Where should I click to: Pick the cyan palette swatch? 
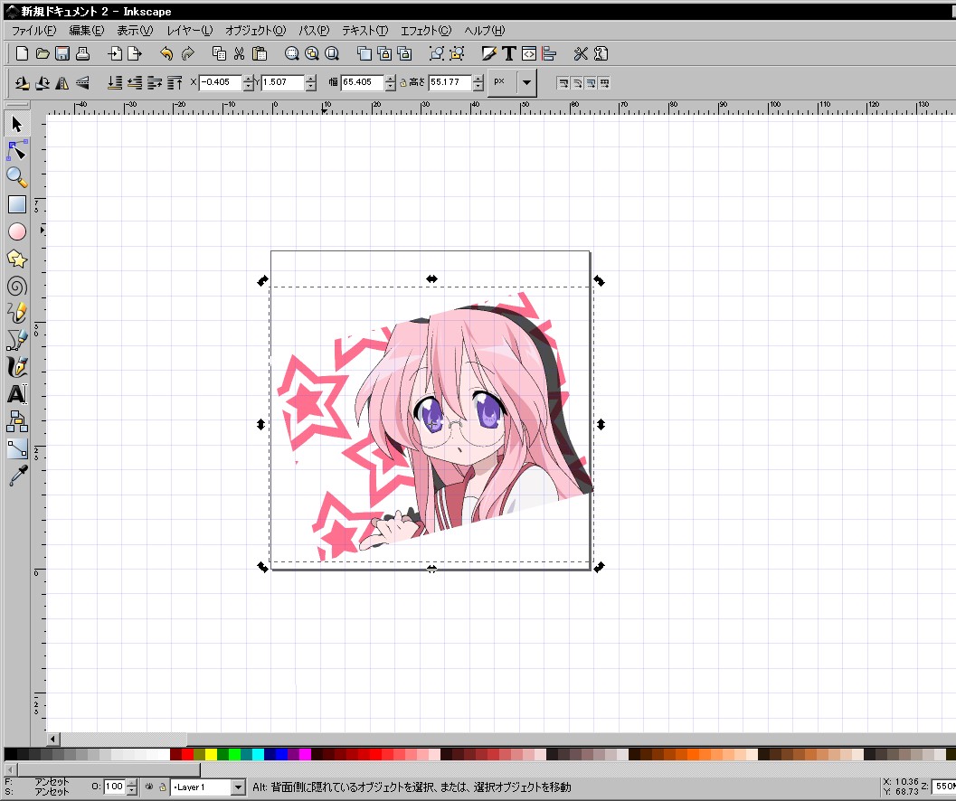(258, 755)
